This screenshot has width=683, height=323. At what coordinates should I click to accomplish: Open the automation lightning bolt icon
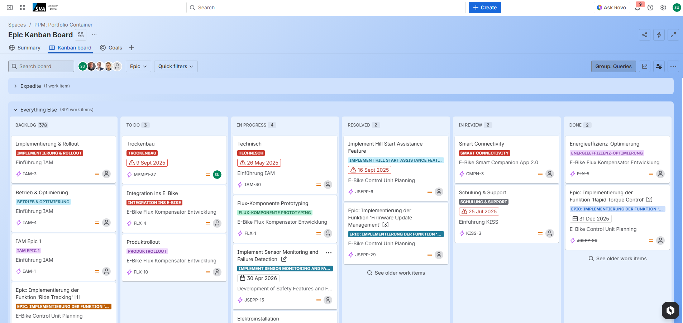pos(659,35)
